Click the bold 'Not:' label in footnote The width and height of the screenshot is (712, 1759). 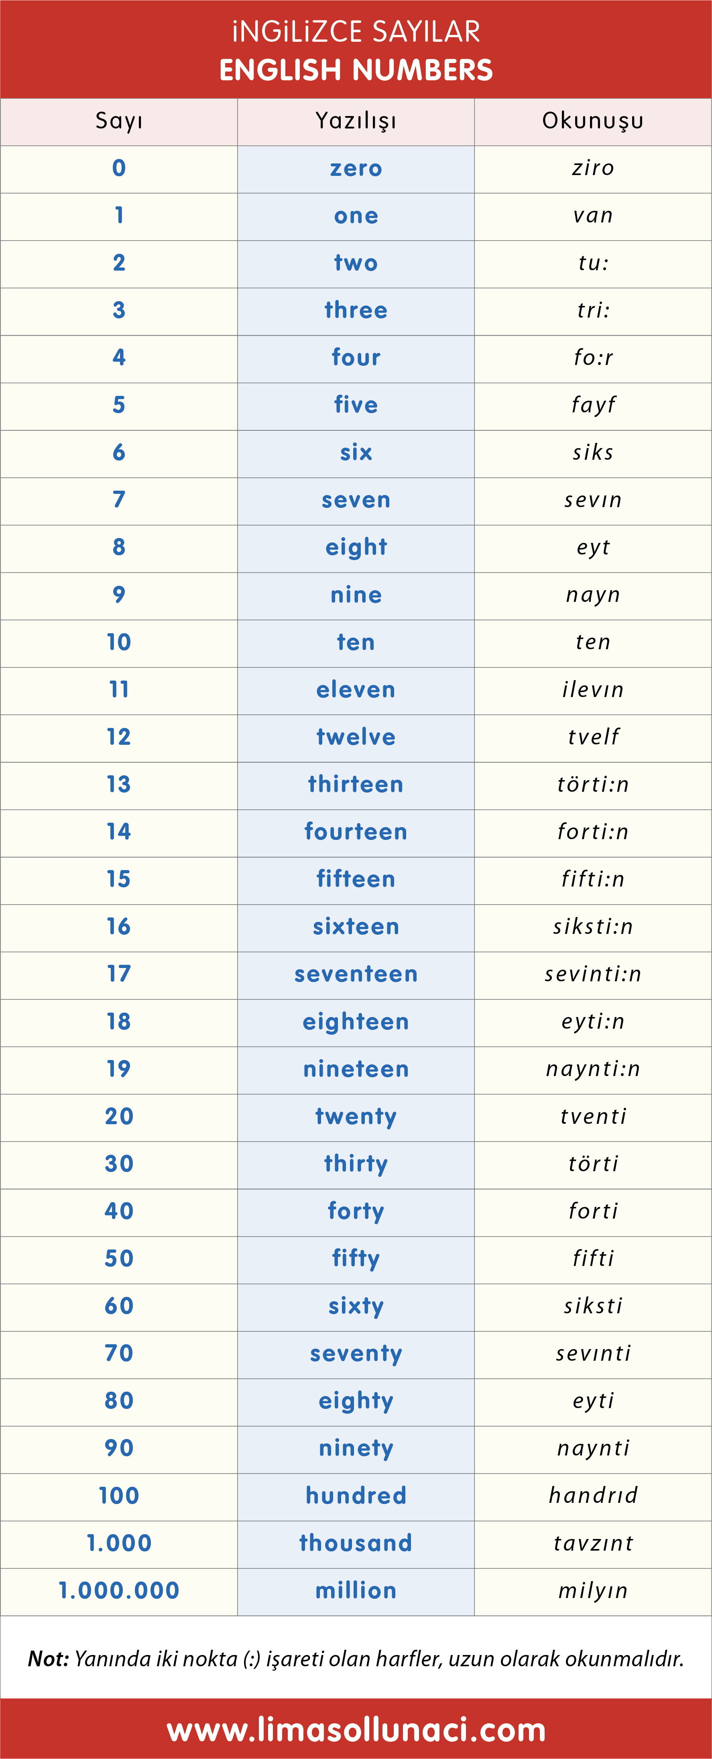coord(49,1659)
